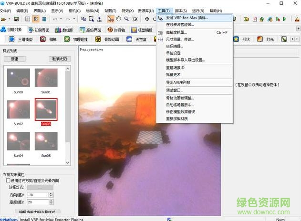Click the redo arrow icon
This screenshot has height=221, width=301.
pyautogui.click(x=68, y=19)
